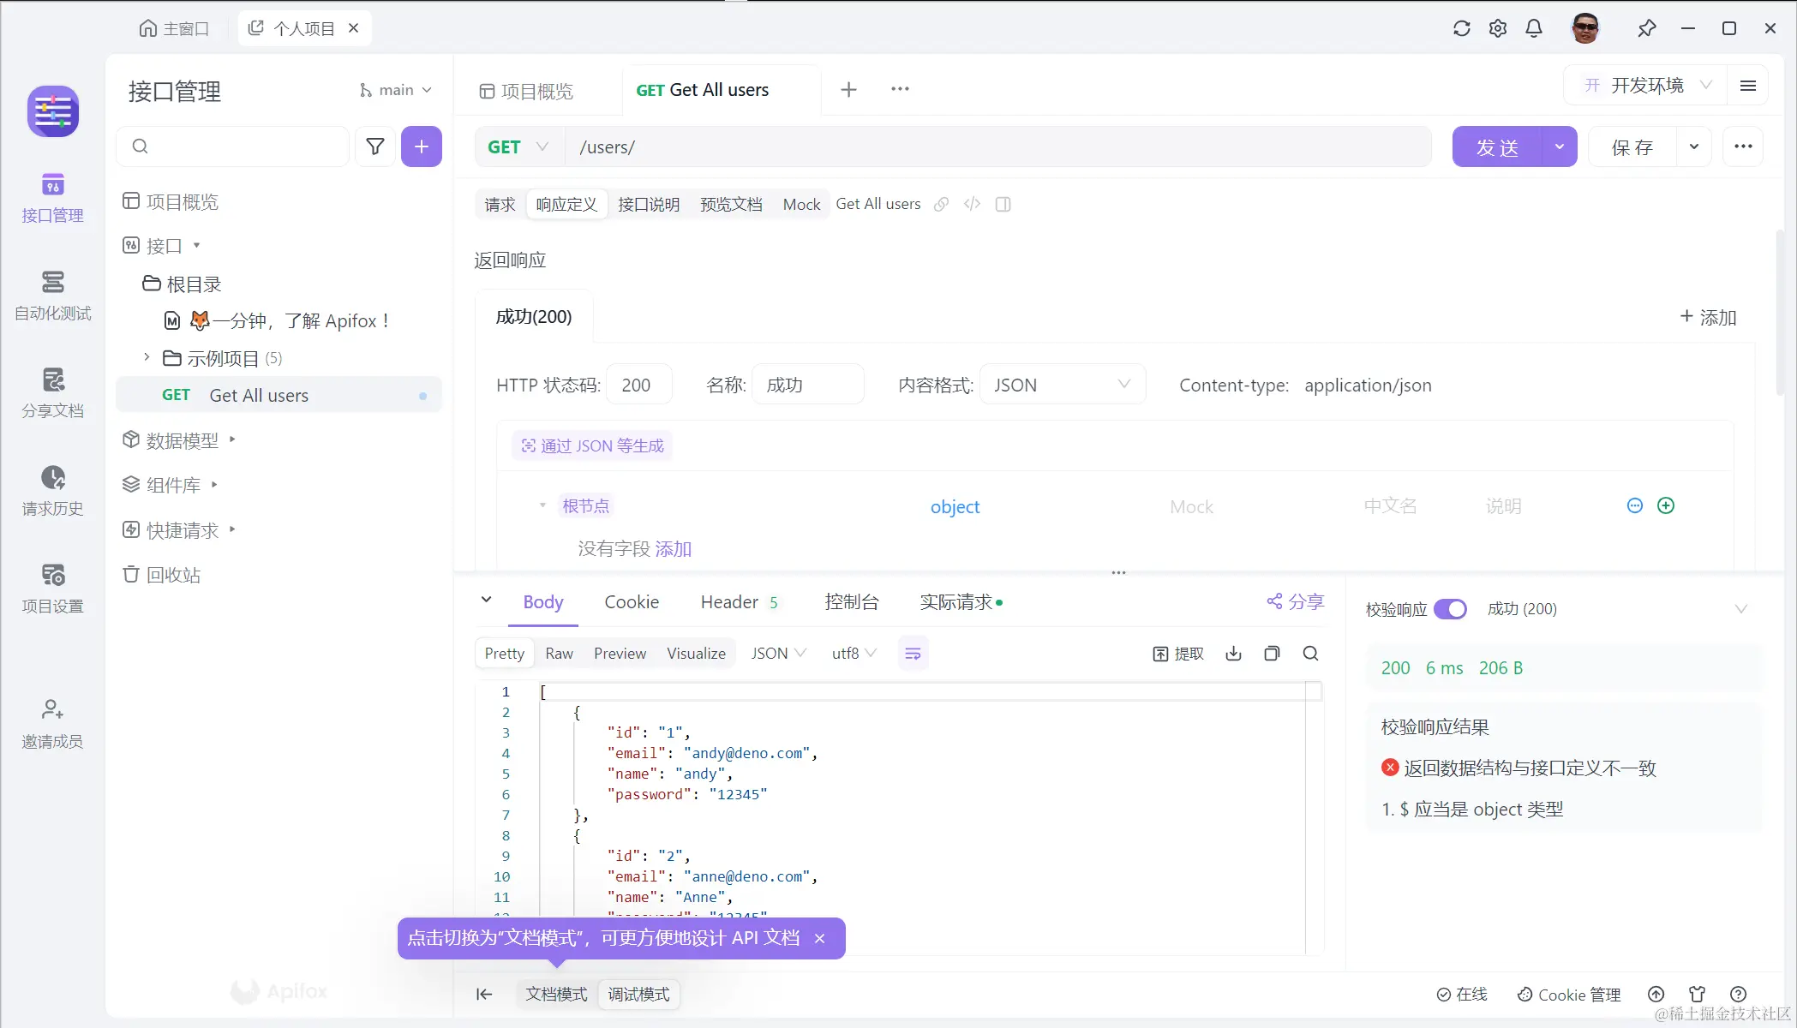This screenshot has width=1797, height=1028.
Task: Click the search icon in response panel
Action: click(x=1310, y=654)
